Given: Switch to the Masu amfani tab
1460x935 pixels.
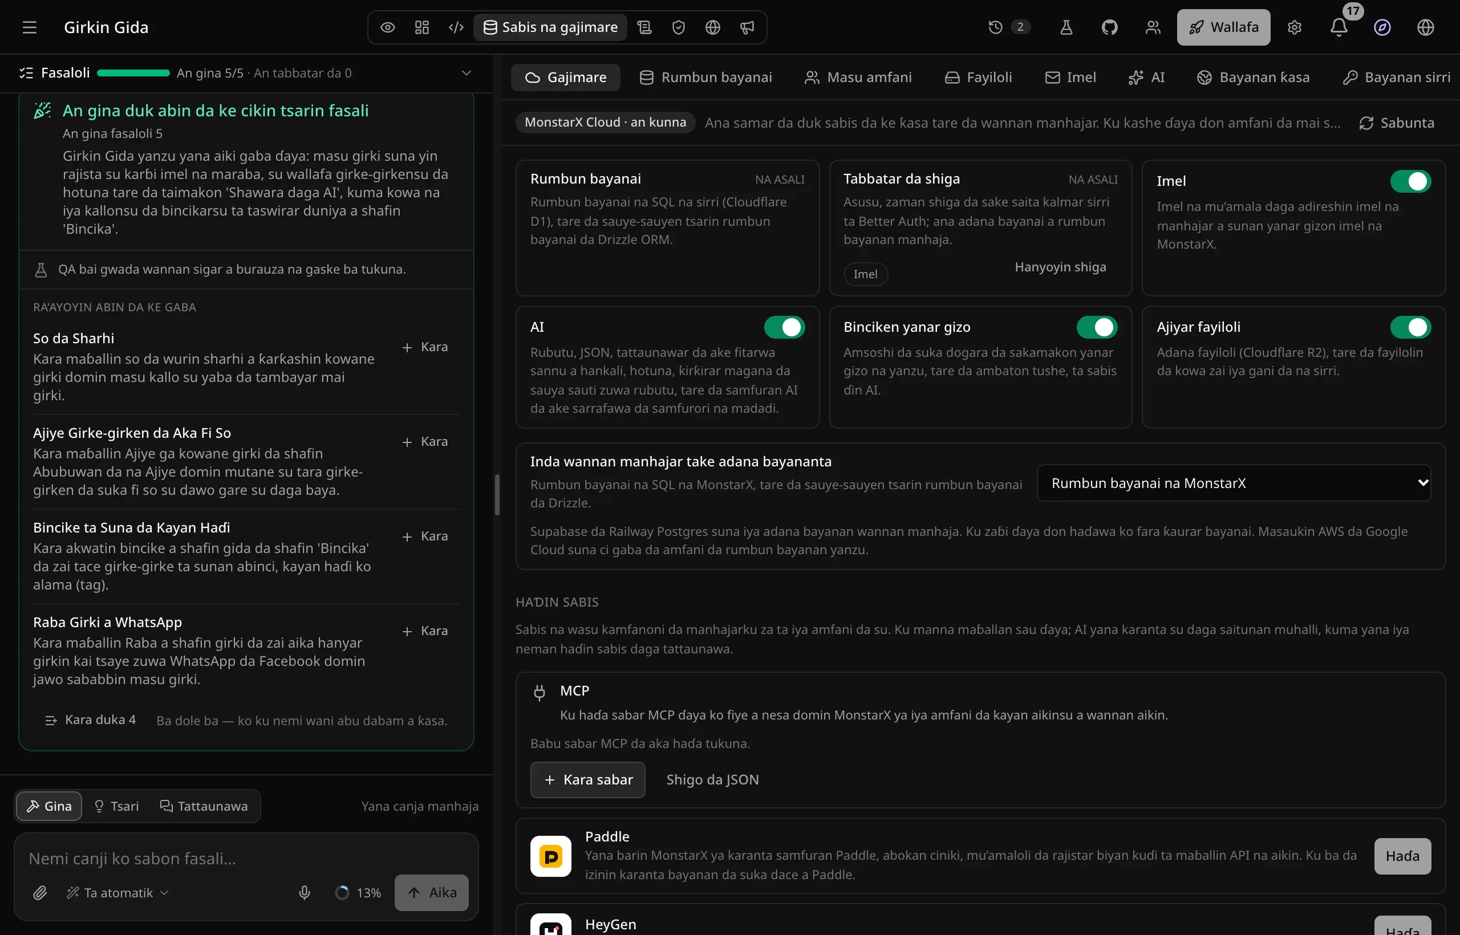Looking at the screenshot, I should point(858,78).
